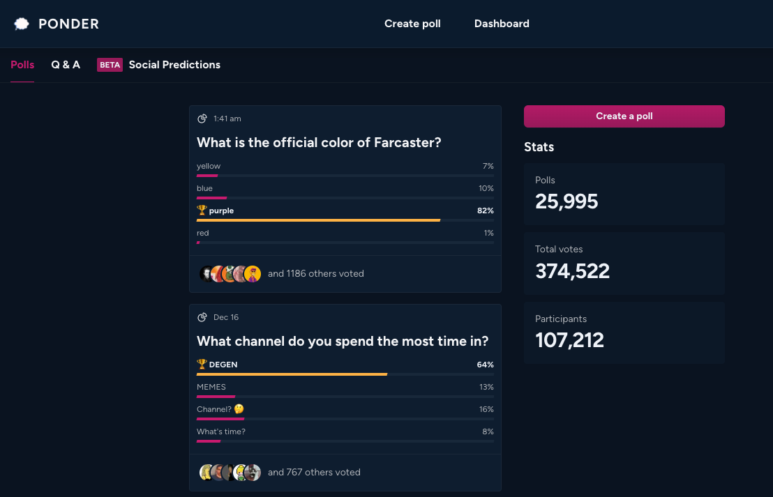Click the 16% result value
773x497 pixels.
click(x=486, y=409)
